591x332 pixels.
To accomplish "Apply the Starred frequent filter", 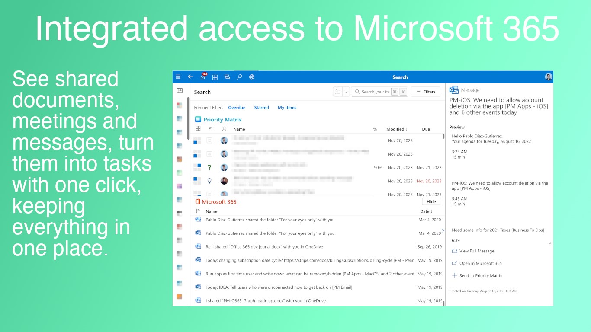I will (x=261, y=108).
